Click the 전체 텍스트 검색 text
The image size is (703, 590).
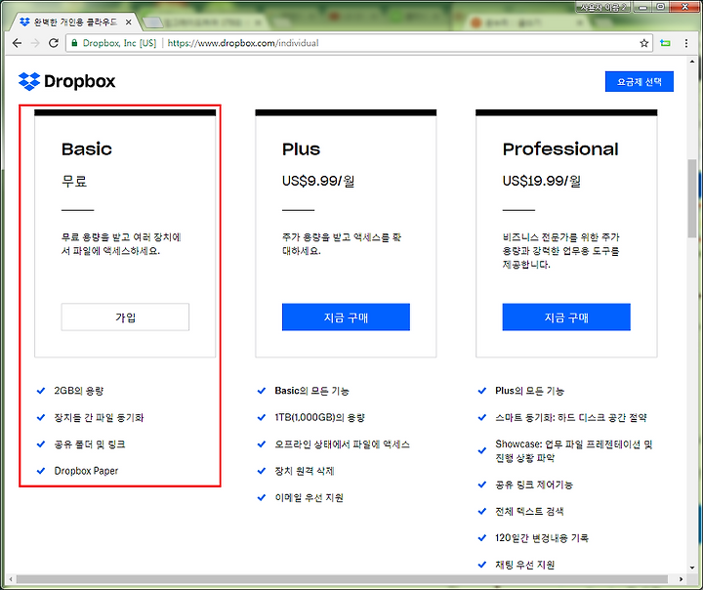pyautogui.click(x=529, y=511)
